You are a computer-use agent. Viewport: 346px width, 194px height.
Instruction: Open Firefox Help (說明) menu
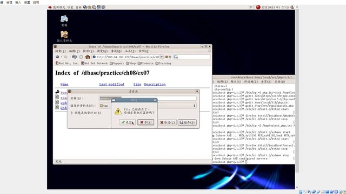click(144, 51)
